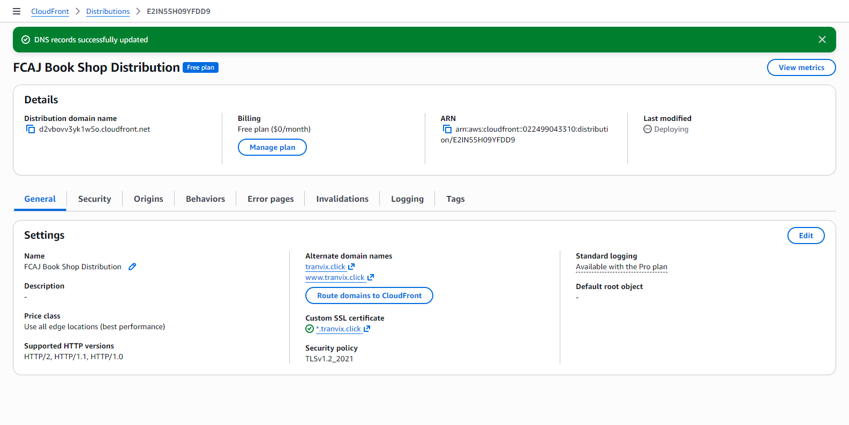Screen dimensions: 849x425
Task: Click the ARN value text
Action: pyautogui.click(x=524, y=134)
